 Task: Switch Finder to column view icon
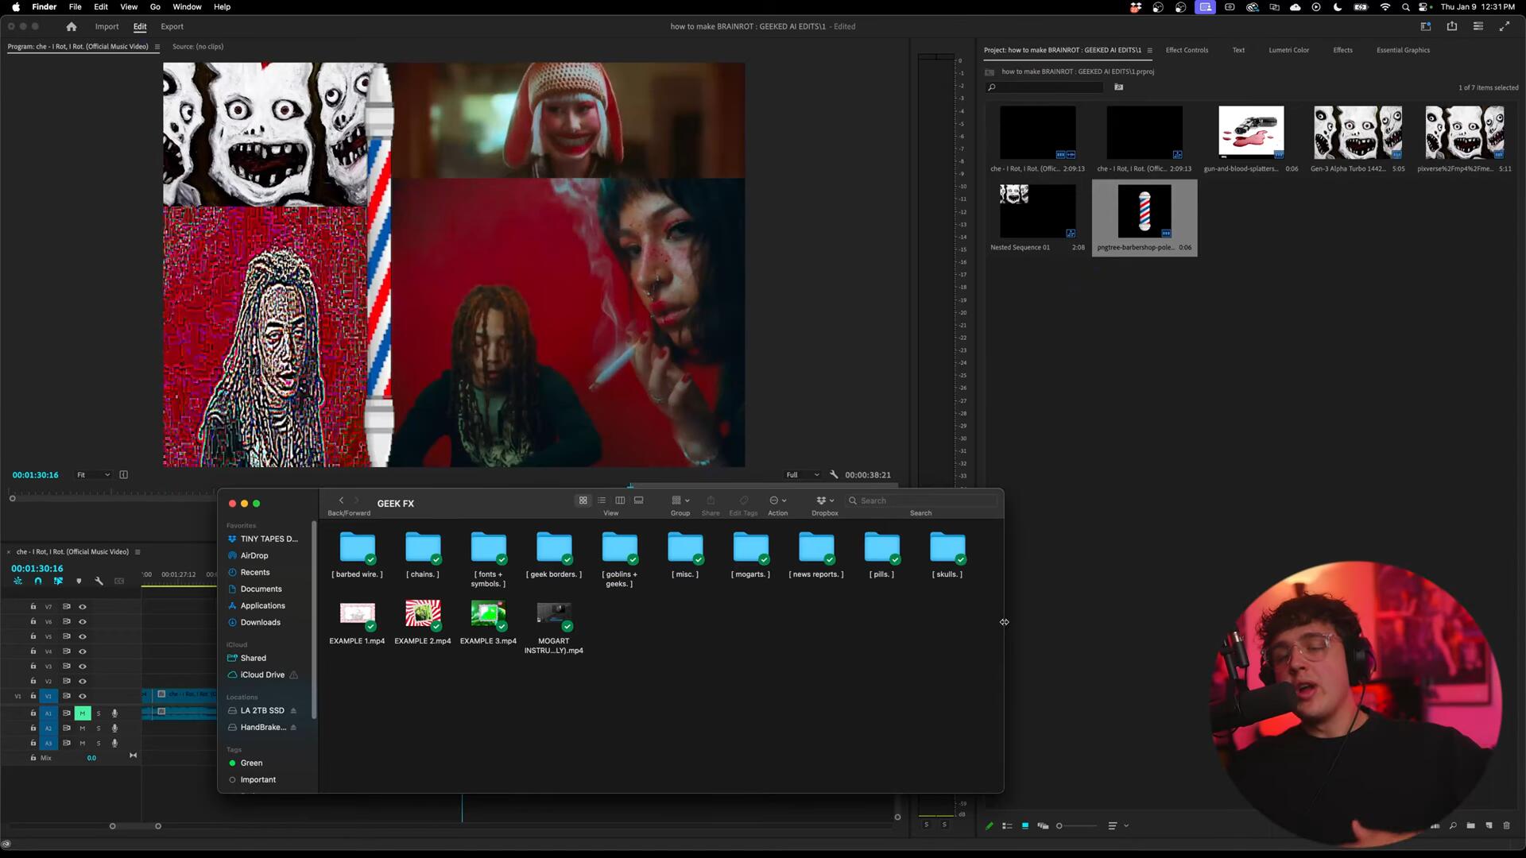tap(620, 500)
